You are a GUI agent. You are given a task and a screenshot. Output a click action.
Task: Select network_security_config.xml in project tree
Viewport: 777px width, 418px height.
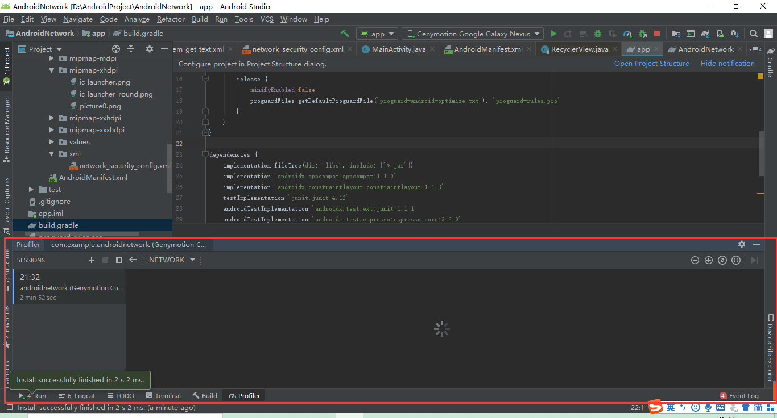coord(119,166)
